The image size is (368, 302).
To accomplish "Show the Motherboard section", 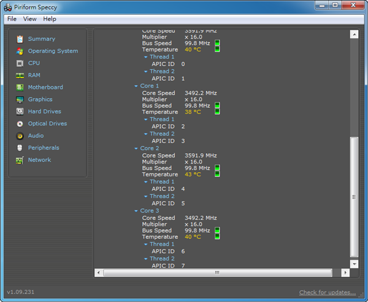I will pyautogui.click(x=45, y=87).
